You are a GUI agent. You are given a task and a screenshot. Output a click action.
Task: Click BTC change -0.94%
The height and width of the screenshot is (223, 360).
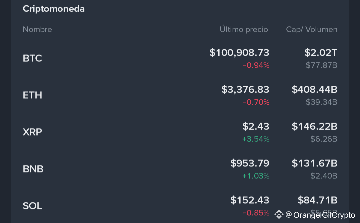click(256, 65)
